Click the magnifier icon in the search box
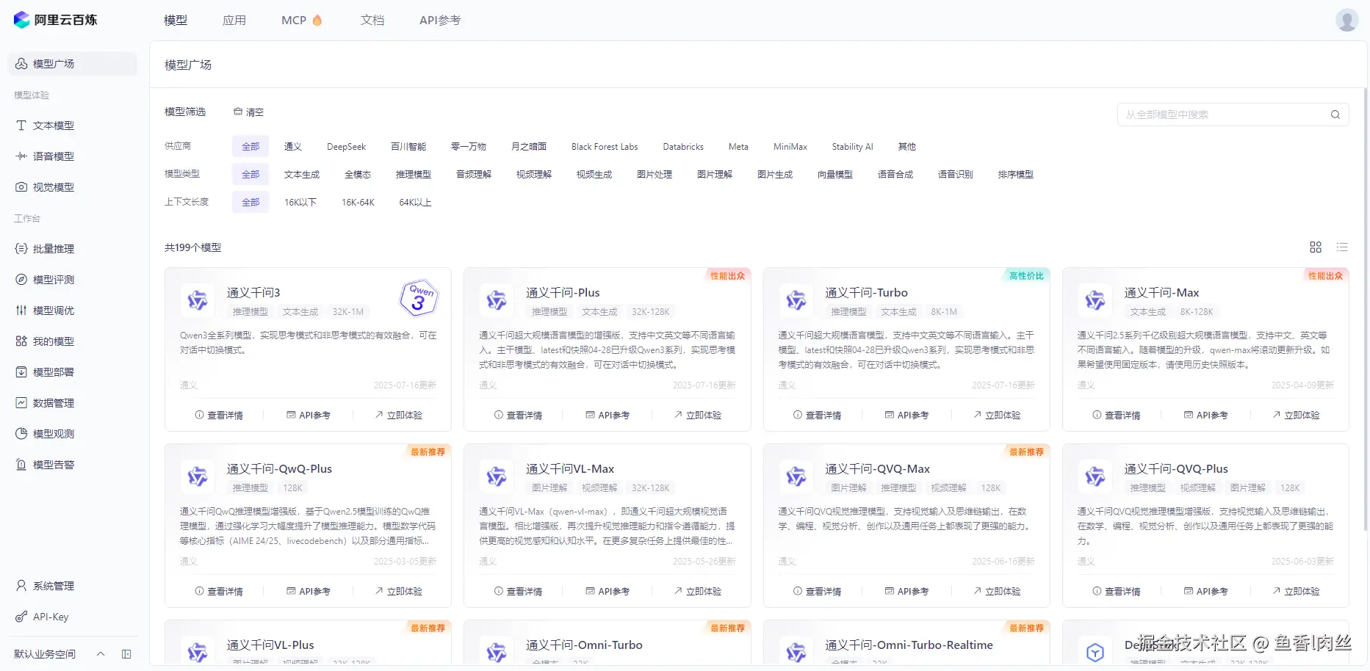This screenshot has height=671, width=1370. coord(1335,115)
